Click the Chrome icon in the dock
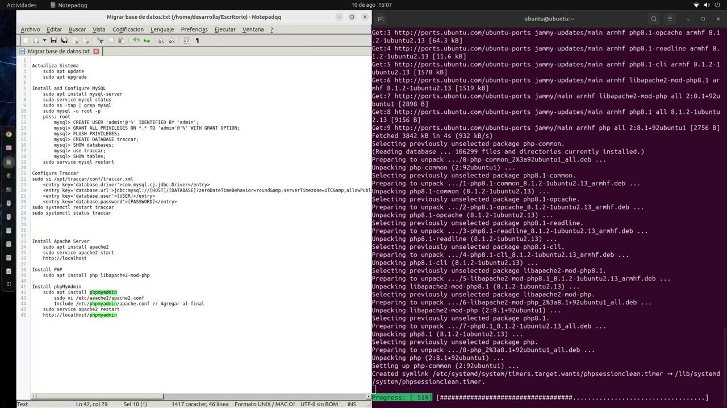This screenshot has width=727, height=408. pos(9,134)
